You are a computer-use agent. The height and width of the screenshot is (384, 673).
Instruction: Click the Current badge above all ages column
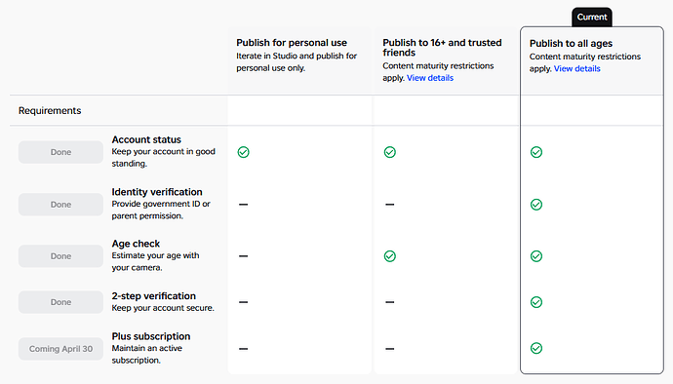click(592, 18)
